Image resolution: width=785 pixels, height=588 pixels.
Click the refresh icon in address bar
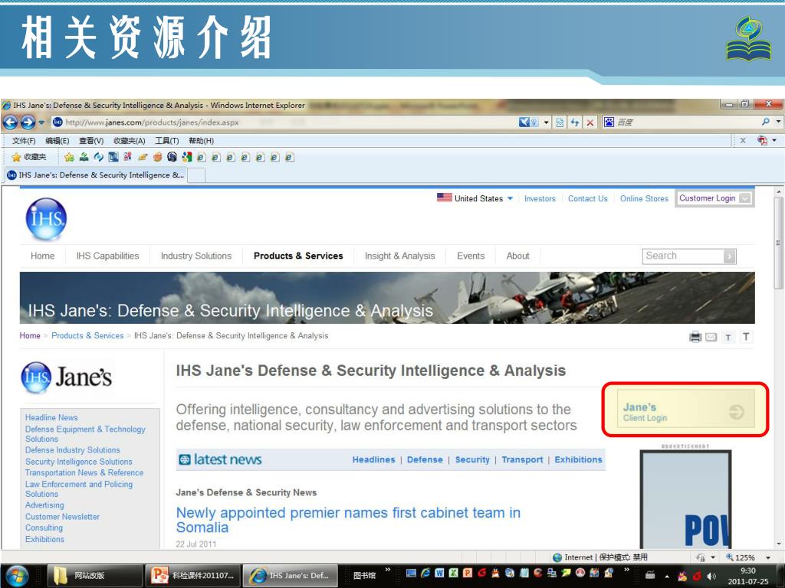[575, 122]
